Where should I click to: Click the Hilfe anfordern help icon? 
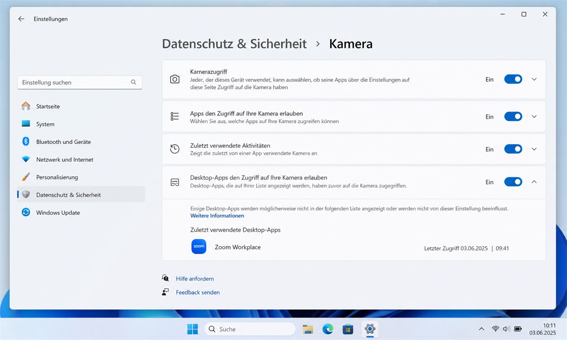pyautogui.click(x=165, y=278)
